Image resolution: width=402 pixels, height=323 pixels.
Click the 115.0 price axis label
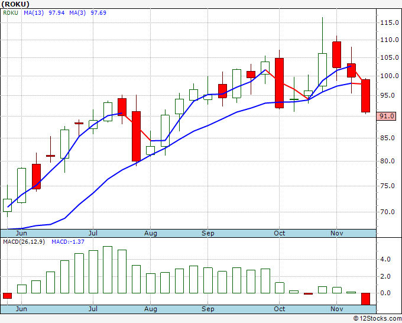pyautogui.click(x=390, y=22)
